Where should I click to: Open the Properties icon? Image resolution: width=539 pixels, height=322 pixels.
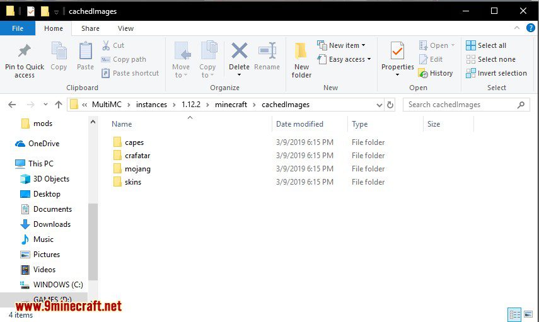pyautogui.click(x=397, y=51)
